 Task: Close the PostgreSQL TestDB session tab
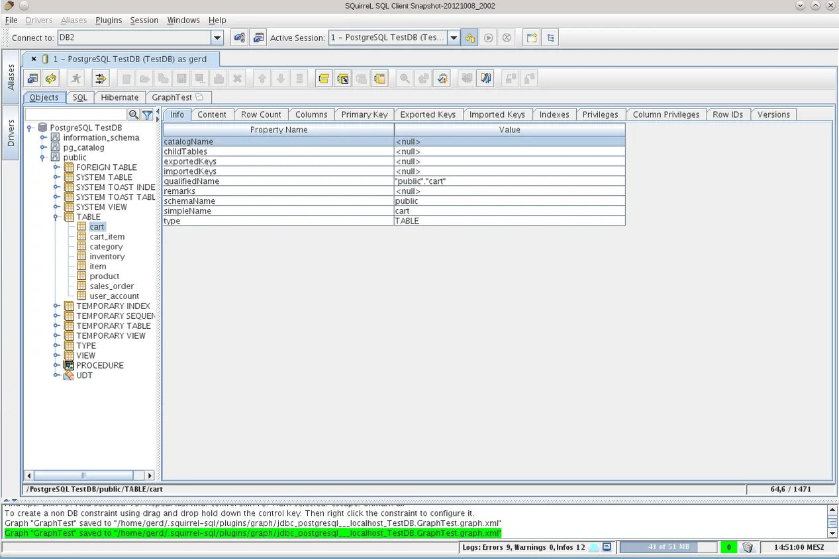coord(34,59)
